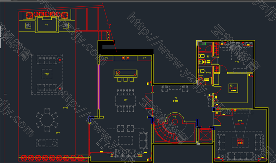Select the yellow sink in the upper bathroom vanity
Viewport: 276px width, 163px height.
[x=201, y=62]
